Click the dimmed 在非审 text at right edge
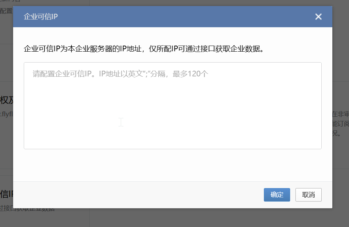Screen dimensions: 349x227 tap(340, 114)
